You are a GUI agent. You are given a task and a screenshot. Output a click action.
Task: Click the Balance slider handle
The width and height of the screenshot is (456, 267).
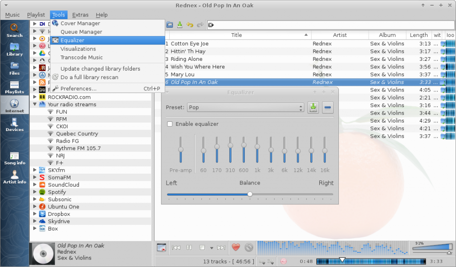250,194
